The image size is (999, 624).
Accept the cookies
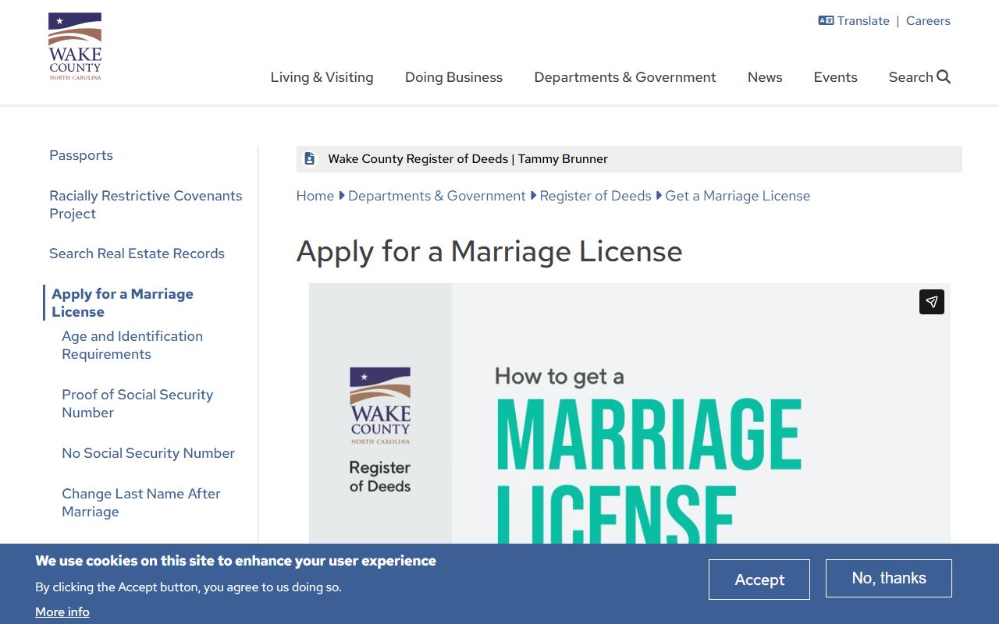pyautogui.click(x=759, y=580)
